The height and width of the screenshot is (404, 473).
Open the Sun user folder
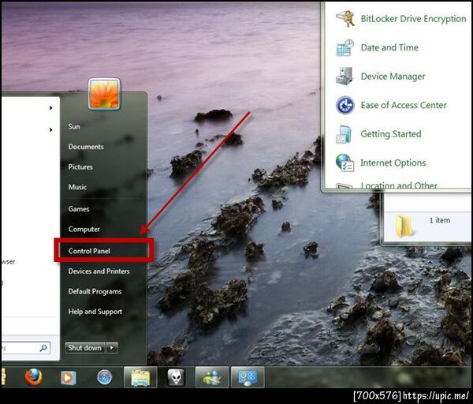pyautogui.click(x=74, y=126)
